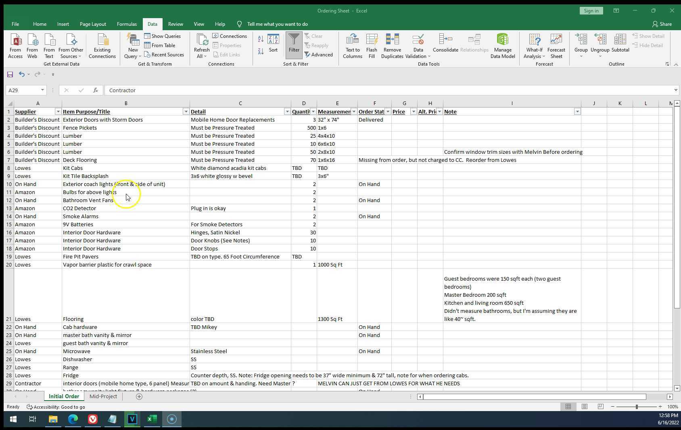681x430 pixels.
Task: Click the Sign in button
Action: (x=591, y=11)
